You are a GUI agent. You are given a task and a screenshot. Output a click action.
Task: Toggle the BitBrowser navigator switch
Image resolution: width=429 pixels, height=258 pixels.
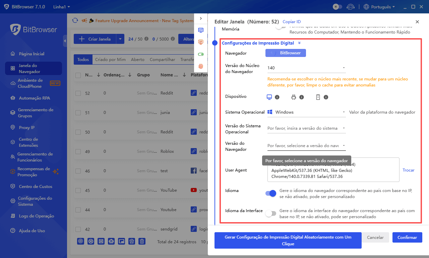click(286, 53)
